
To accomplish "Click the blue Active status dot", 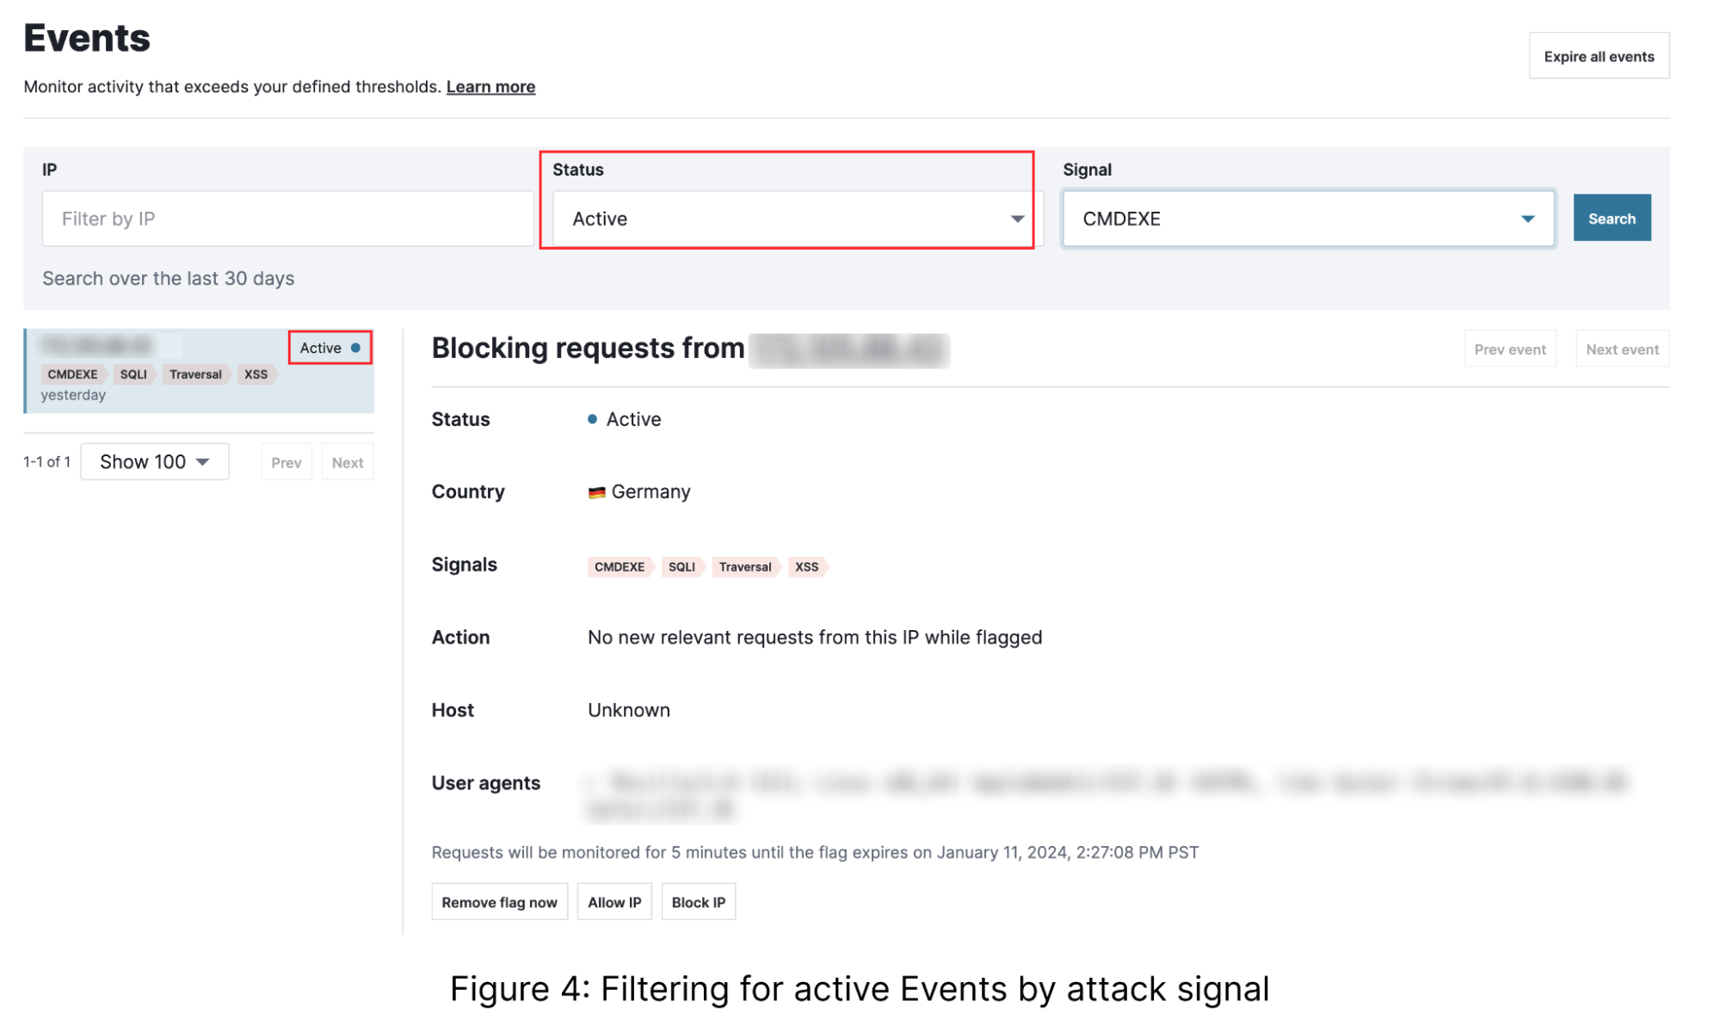I will [591, 419].
